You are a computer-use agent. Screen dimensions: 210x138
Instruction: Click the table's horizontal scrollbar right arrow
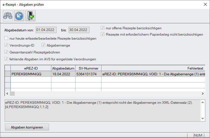click(202, 94)
